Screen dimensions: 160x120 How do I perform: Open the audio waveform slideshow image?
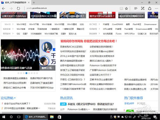click(x=20, y=55)
